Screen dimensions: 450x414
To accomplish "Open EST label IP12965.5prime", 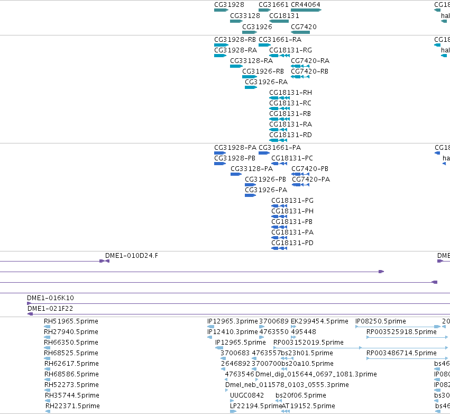I will [x=241, y=343].
